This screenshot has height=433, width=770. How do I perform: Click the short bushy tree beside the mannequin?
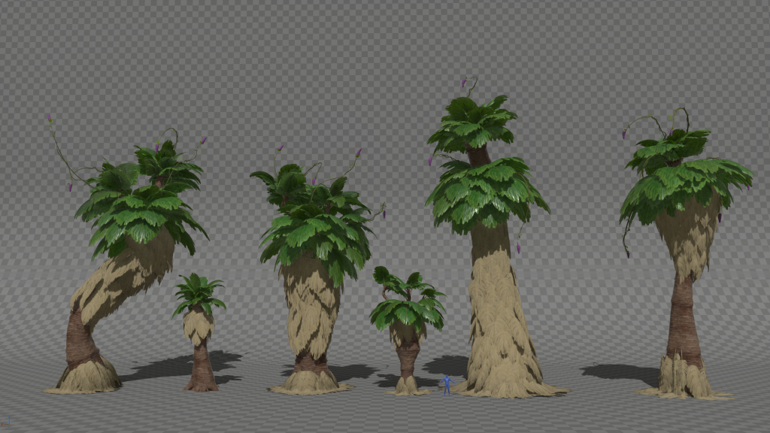point(408,331)
